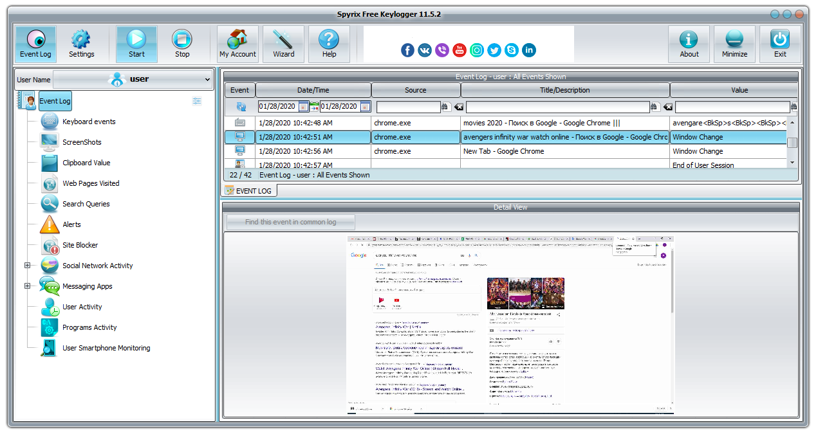Select Web Pages Visited in the tree
Image resolution: width=818 pixels, height=436 pixels.
pyautogui.click(x=91, y=183)
